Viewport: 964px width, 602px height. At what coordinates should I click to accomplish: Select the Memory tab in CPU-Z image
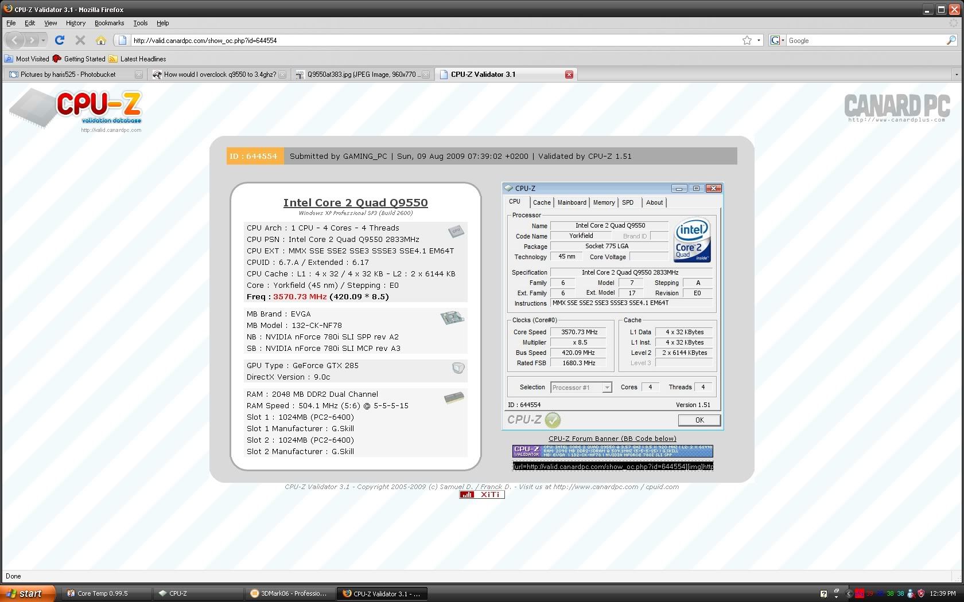coord(604,202)
